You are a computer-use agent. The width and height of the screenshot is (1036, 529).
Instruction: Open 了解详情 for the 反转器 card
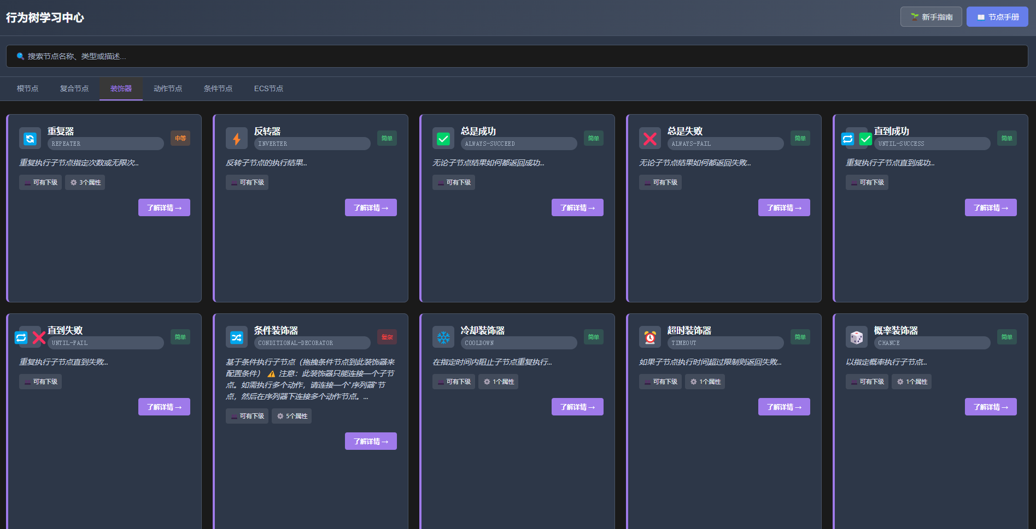[371, 207]
